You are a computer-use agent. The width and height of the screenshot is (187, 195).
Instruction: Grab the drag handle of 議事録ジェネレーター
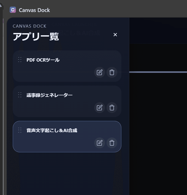pos(20,95)
